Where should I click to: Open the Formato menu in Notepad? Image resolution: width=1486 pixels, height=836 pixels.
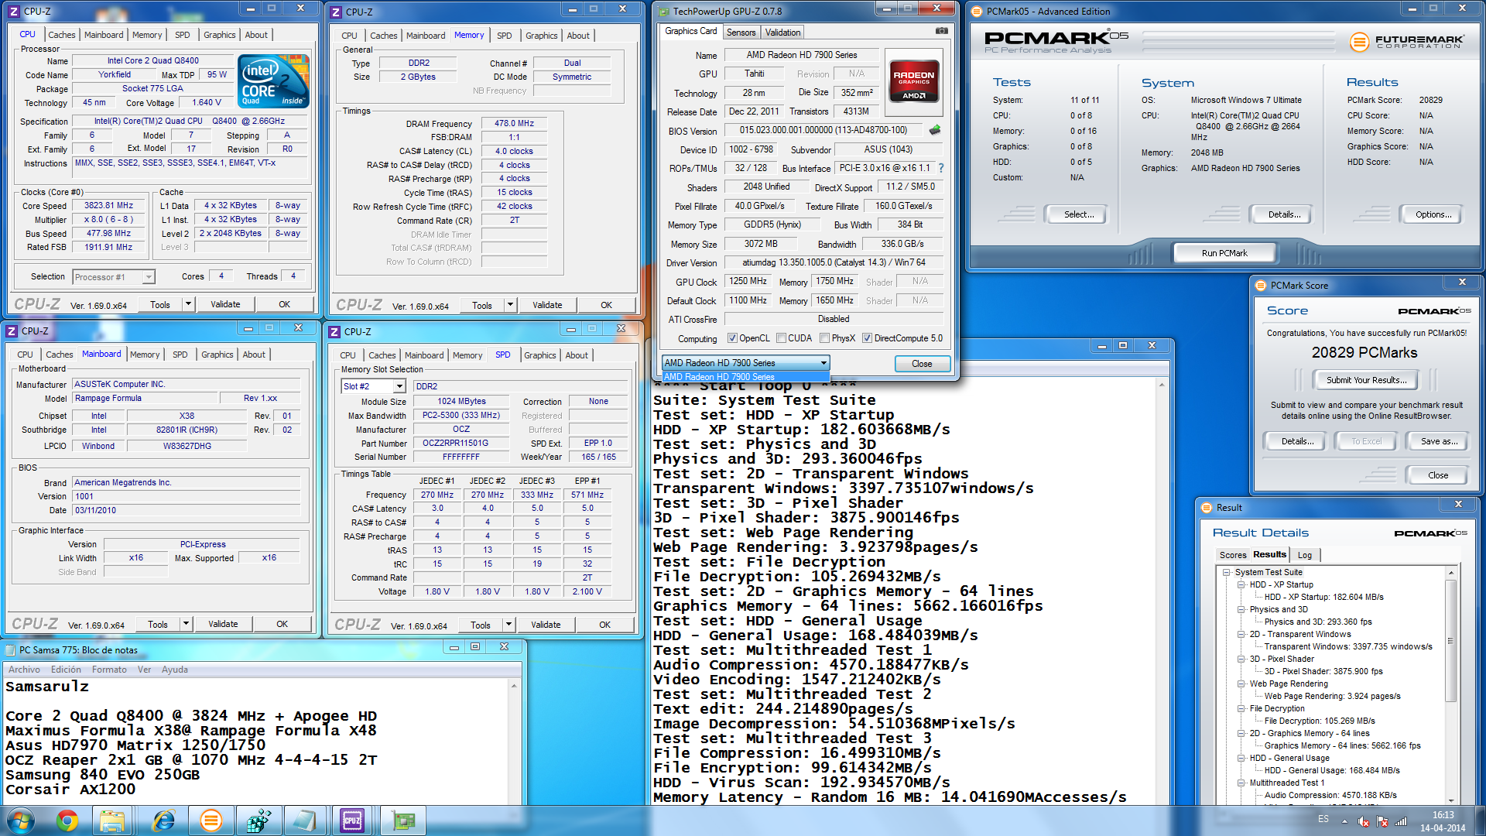(109, 670)
